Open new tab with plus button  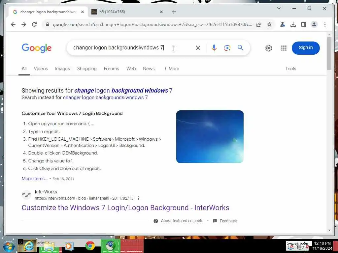tap(174, 12)
